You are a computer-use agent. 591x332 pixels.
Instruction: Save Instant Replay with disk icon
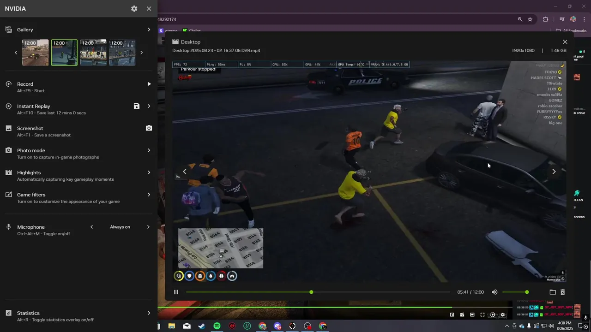click(x=137, y=106)
